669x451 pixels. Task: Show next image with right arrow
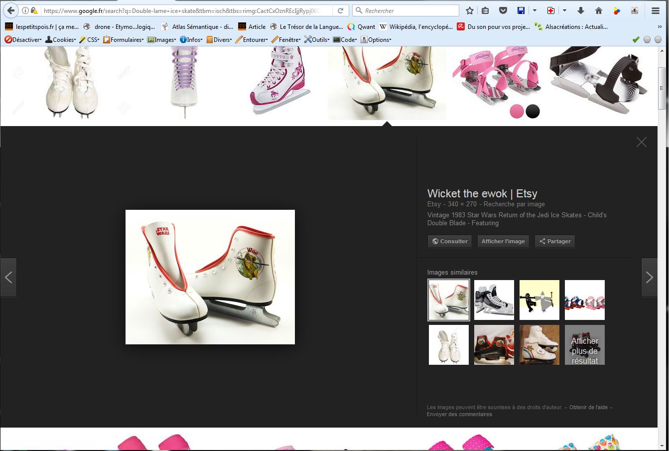(x=649, y=278)
